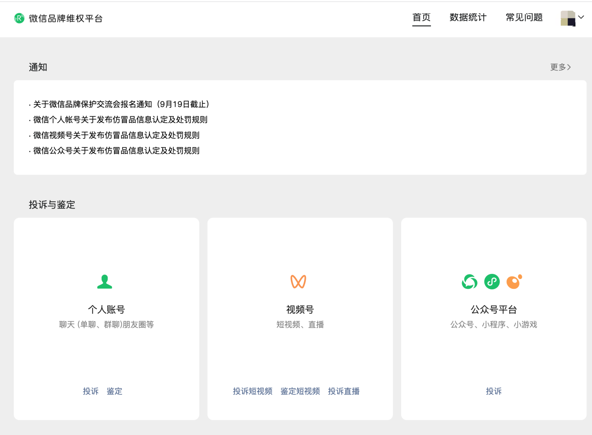Viewport: 592px width, 435px height.
Task: Open the 首页 tab
Action: click(x=422, y=18)
